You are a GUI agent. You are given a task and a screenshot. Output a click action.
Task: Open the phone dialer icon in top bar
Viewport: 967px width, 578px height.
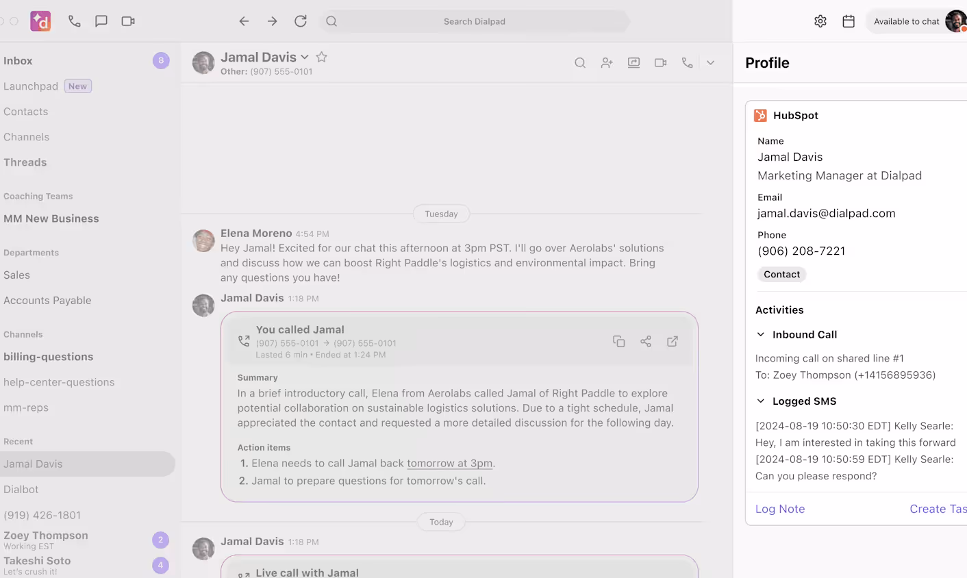click(x=75, y=21)
